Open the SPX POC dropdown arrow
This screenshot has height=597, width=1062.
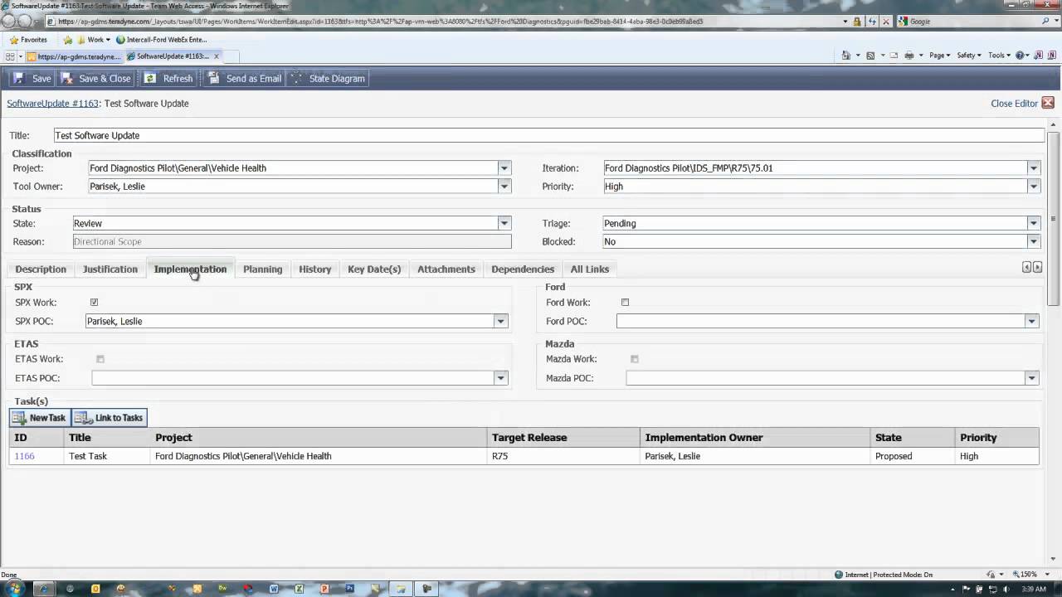point(500,321)
